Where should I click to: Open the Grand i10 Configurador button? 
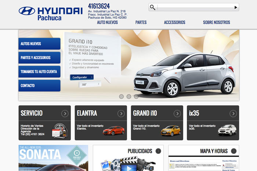click(82, 77)
